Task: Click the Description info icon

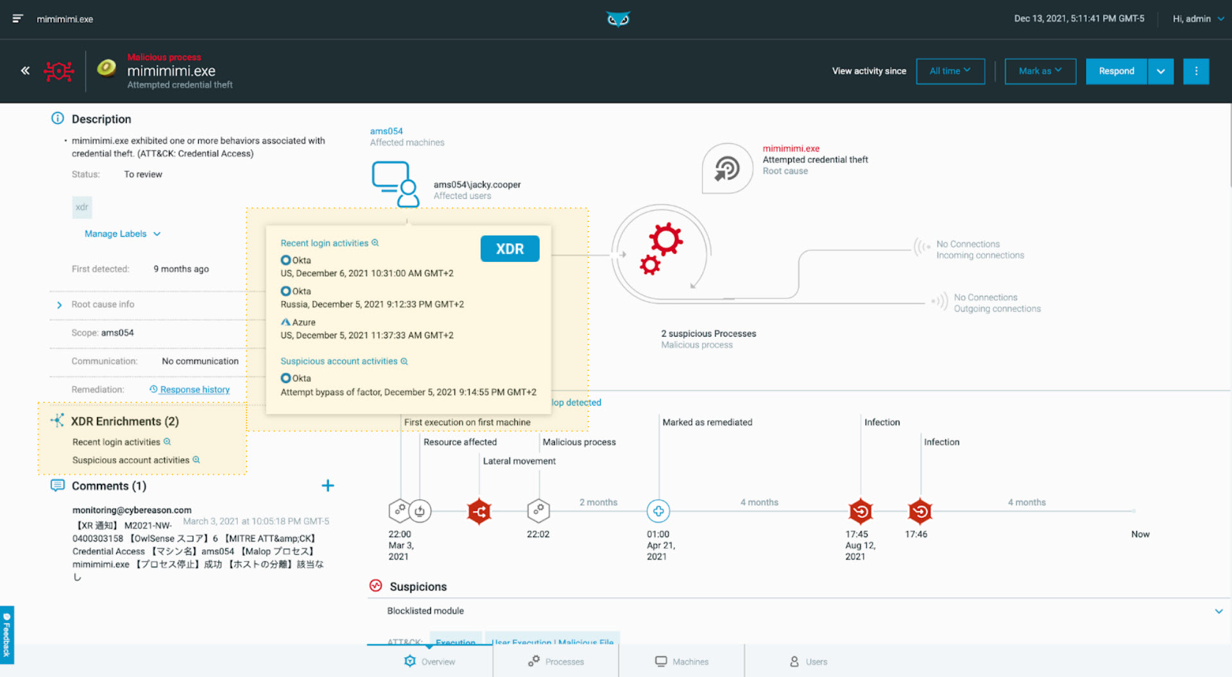Action: coord(58,119)
